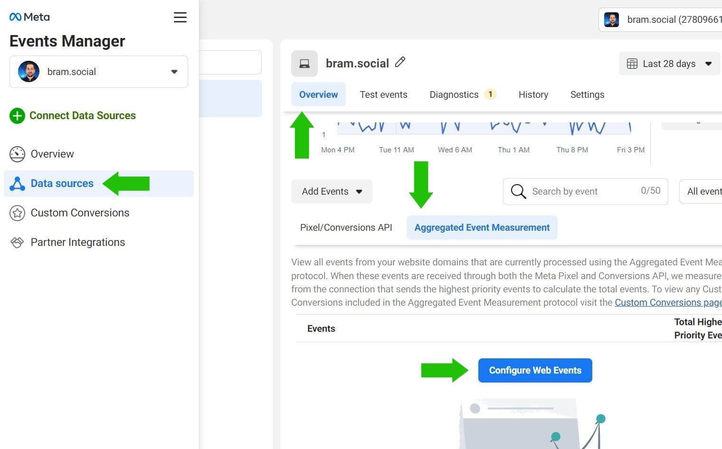
Task: Edit the bram.social name with pencil icon
Action: [x=400, y=62]
